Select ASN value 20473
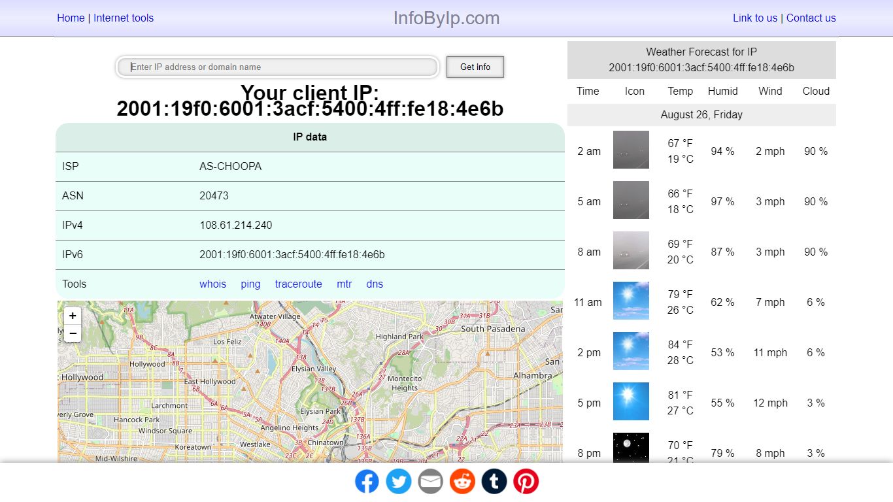This screenshot has height=502, width=893. click(214, 195)
